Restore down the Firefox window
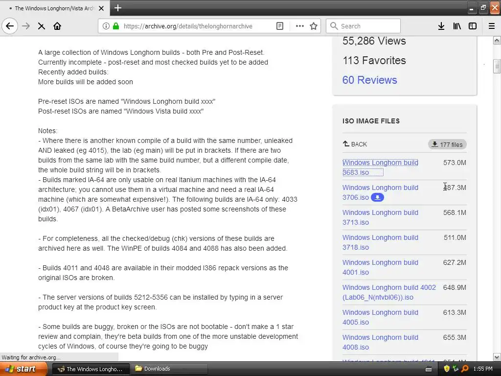This screenshot has height=376, width=501. pos(483,8)
